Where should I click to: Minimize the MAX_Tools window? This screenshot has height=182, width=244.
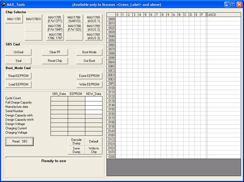227,5
